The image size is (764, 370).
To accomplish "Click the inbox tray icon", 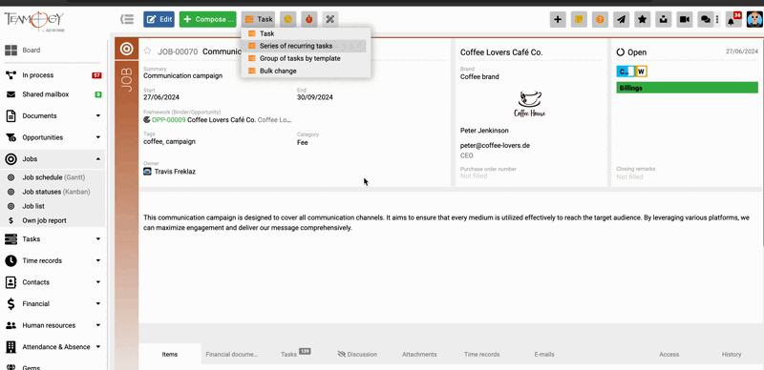I will pyautogui.click(x=663, y=19).
